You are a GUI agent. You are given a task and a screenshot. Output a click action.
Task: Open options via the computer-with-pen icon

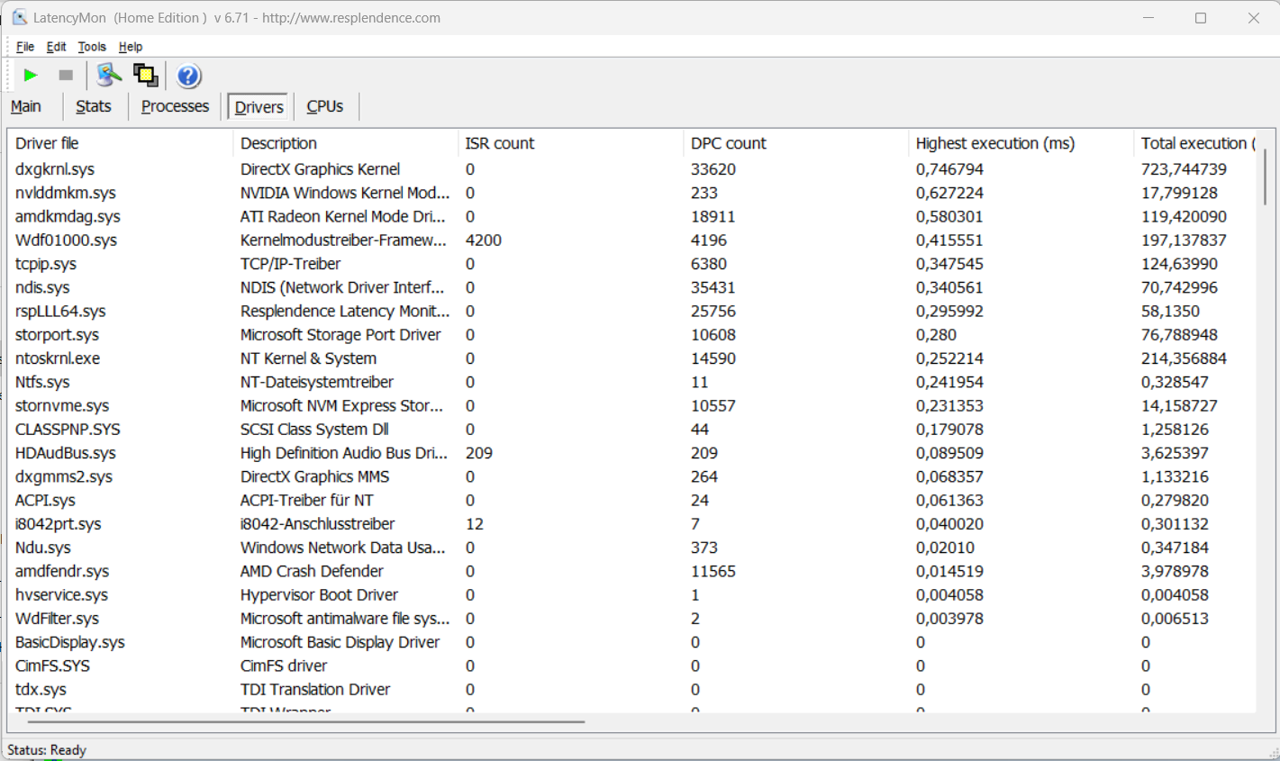click(x=109, y=76)
